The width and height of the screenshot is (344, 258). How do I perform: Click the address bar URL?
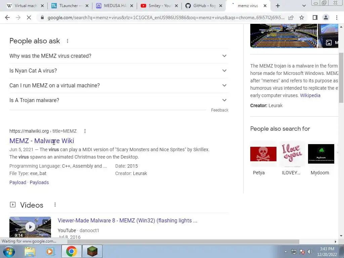click(x=166, y=17)
